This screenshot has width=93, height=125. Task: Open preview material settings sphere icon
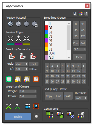tap(35, 24)
